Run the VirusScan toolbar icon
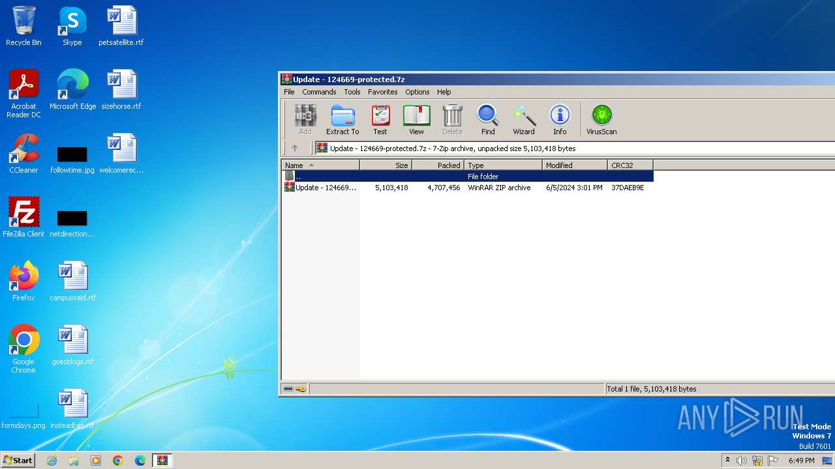Viewport: 835px width, 469px height. (601, 120)
